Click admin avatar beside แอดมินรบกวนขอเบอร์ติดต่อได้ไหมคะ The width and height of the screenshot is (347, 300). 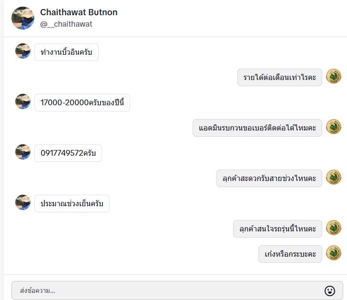coord(334,127)
